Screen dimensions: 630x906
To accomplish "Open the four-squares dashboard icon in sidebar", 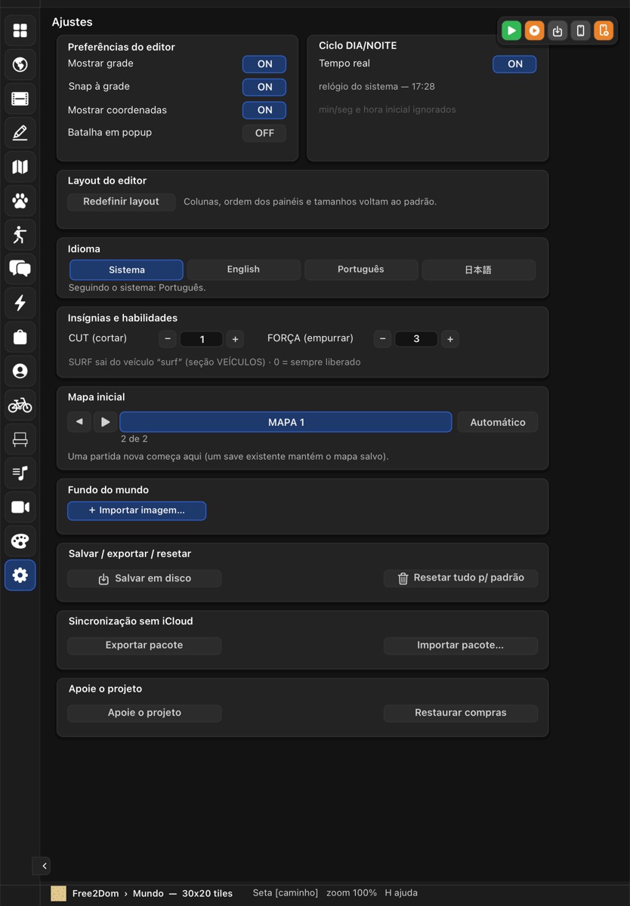I will 20,30.
